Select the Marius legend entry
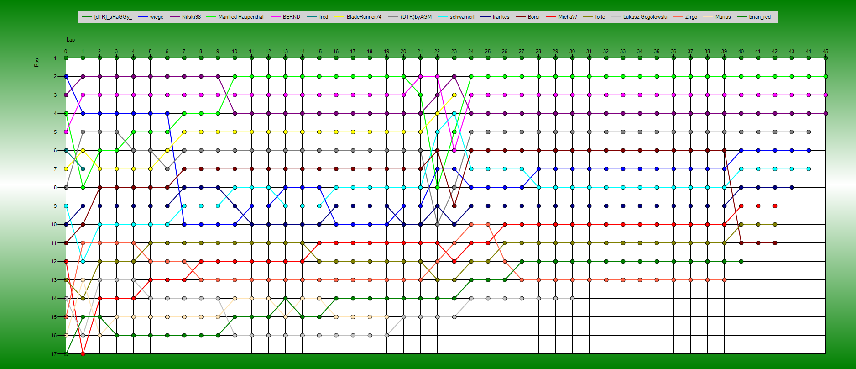This screenshot has height=369, width=856. (717, 17)
